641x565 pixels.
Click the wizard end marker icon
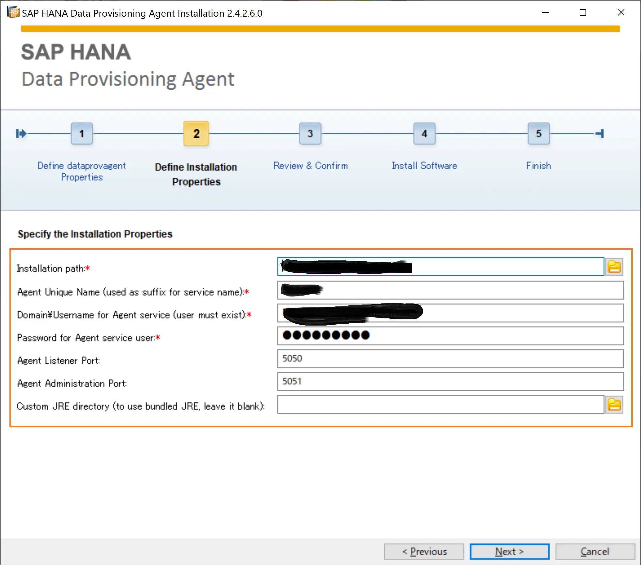(600, 133)
